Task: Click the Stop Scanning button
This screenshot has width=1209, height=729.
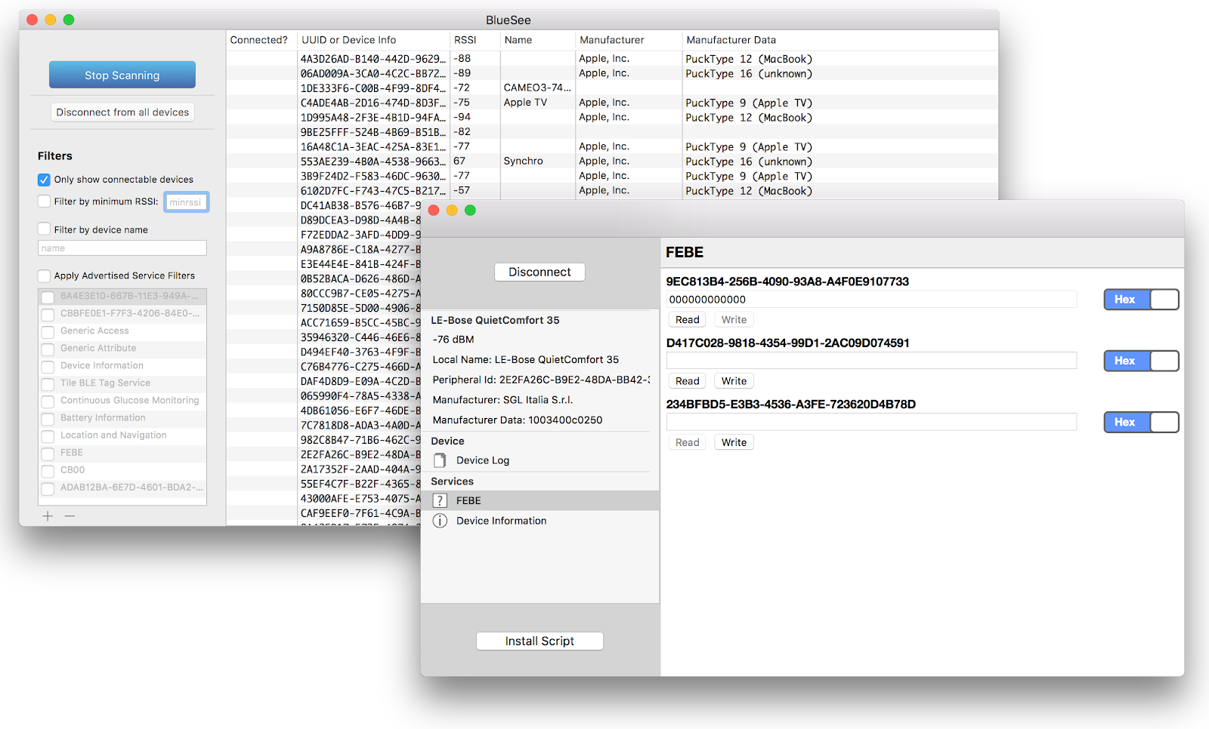Action: [122, 75]
